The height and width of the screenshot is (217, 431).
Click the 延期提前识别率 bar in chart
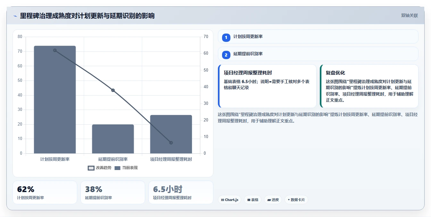click(x=113, y=139)
